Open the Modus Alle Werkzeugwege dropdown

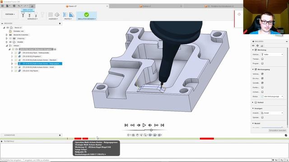click(272, 96)
